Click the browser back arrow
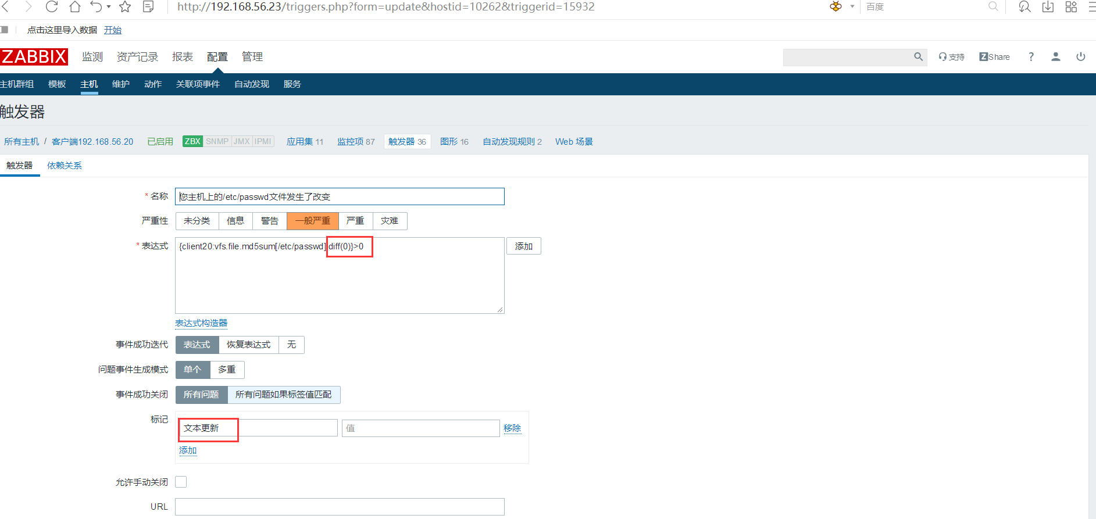1096x519 pixels. (5, 7)
